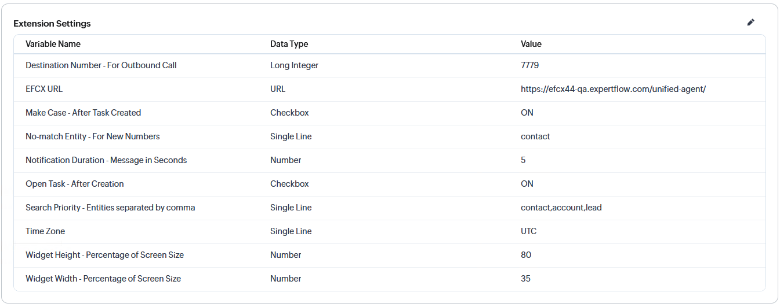Click the Value column header
The width and height of the screenshot is (780, 307).
tap(531, 44)
